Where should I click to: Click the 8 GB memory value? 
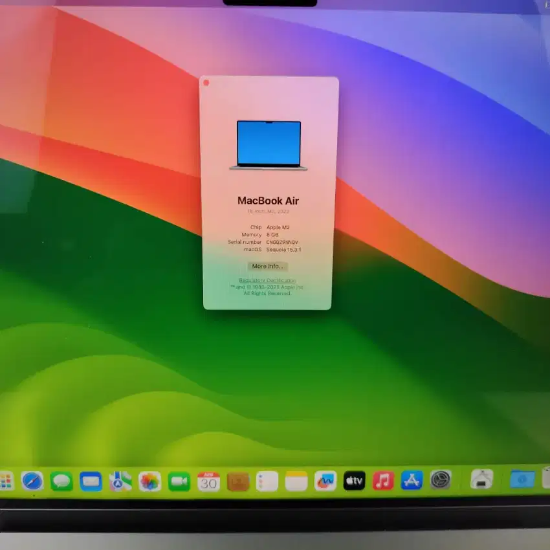(x=272, y=235)
